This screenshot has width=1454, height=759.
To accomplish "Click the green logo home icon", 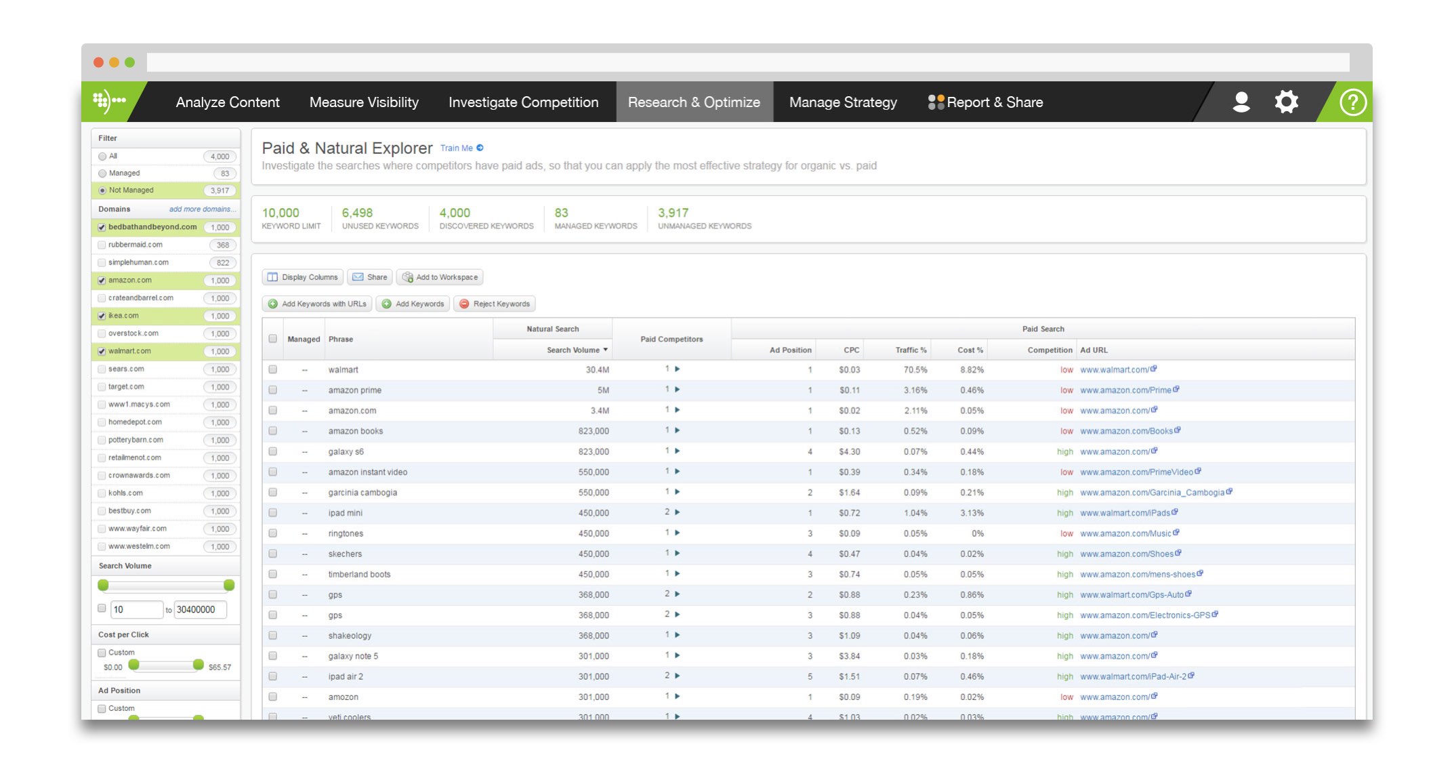I will click(109, 102).
